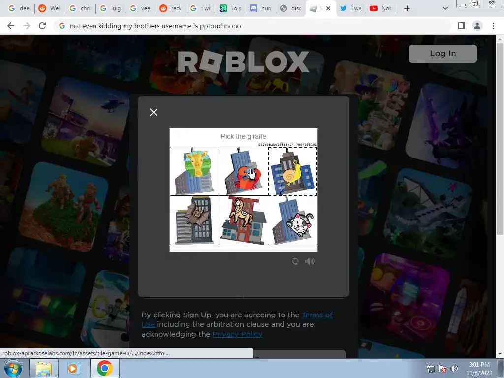Switch to the 'Twe' Twitter tab
The image size is (504, 378).
[351, 8]
